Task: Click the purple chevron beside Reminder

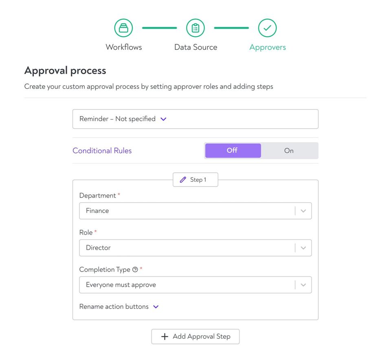Action: [163, 119]
